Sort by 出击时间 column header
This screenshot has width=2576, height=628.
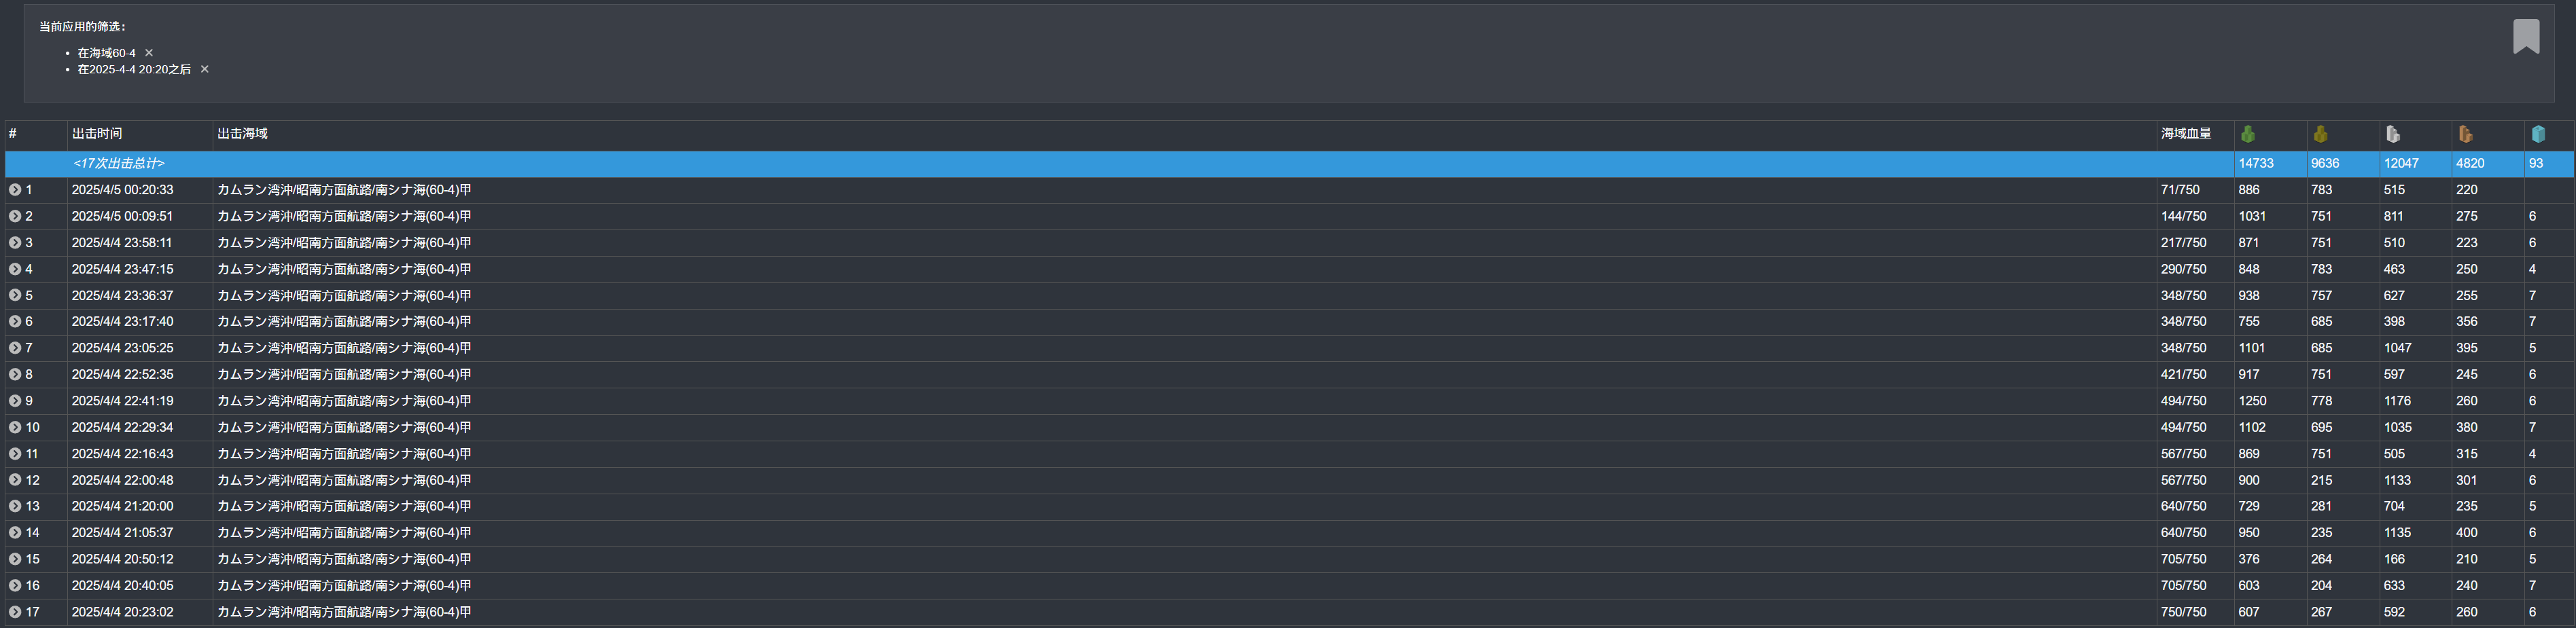click(x=97, y=134)
